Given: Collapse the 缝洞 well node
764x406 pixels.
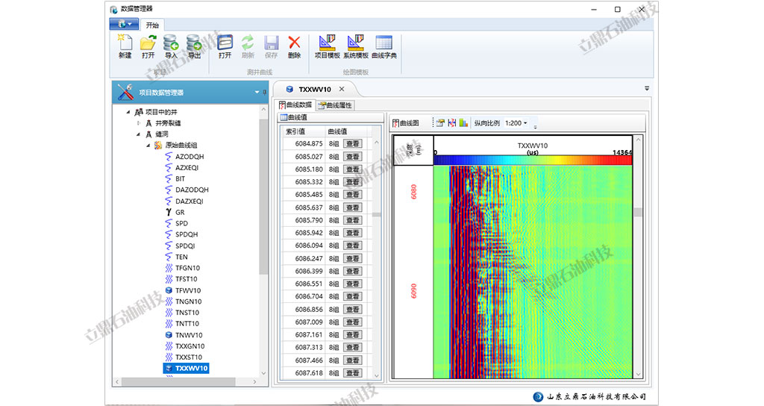Looking at the screenshot, I should click(x=138, y=134).
